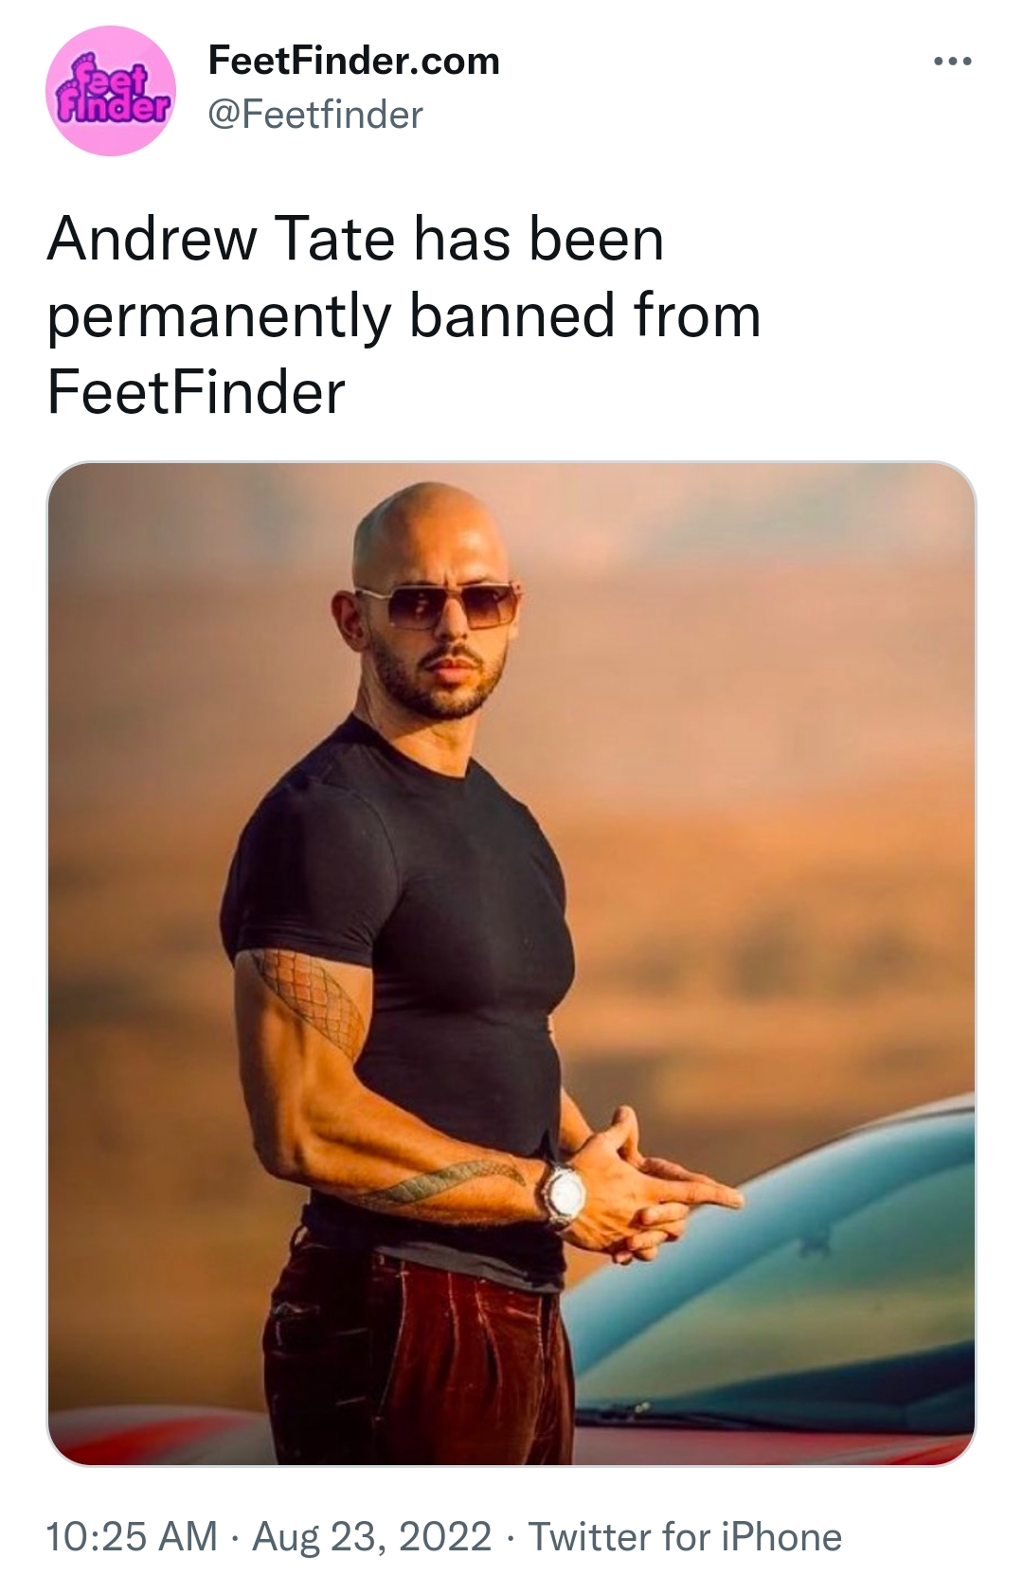Image resolution: width=1023 pixels, height=1575 pixels.
Task: Click the Aug 23, 2022 date
Action: [371, 1536]
